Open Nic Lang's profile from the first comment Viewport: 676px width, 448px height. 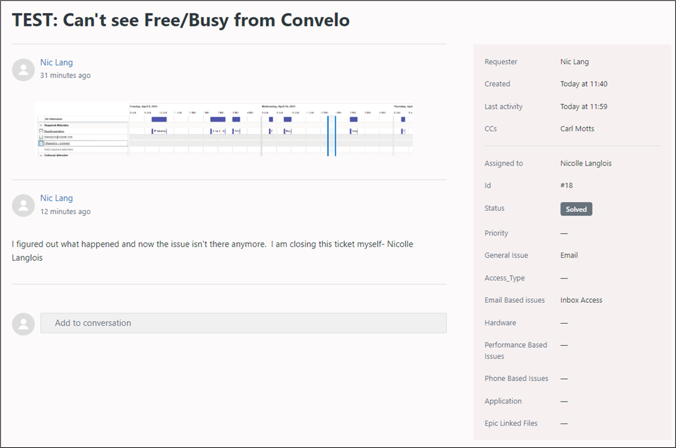pyautogui.click(x=56, y=62)
